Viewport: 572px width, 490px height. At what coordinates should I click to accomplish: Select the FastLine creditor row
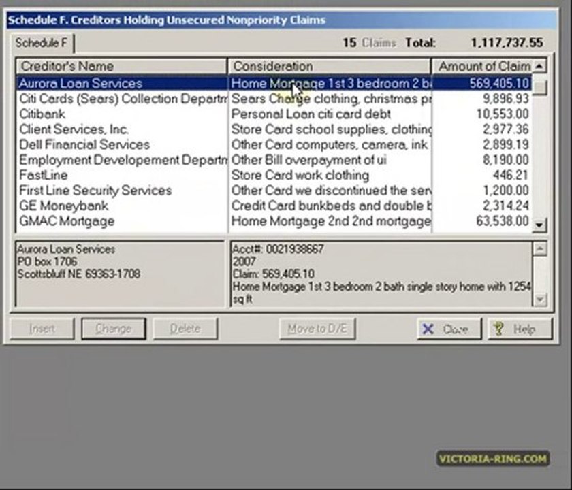[x=274, y=176]
